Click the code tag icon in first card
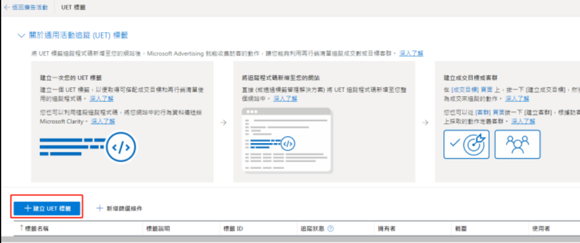Viewport: 580px width, 243px height. pyautogui.click(x=120, y=148)
